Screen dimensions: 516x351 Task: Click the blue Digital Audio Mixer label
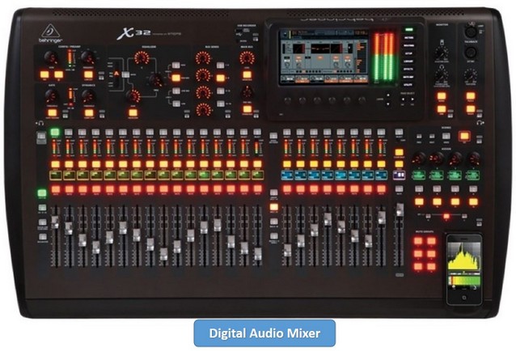click(x=264, y=333)
